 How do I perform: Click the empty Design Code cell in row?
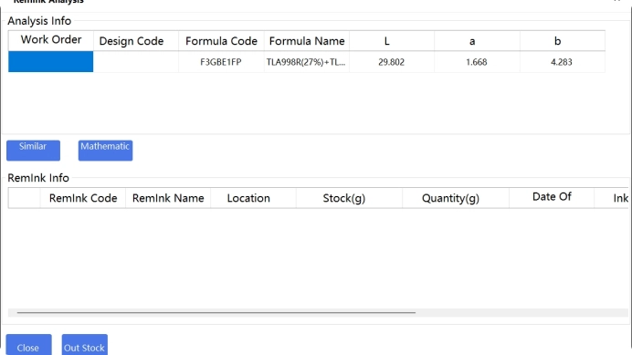(136, 62)
